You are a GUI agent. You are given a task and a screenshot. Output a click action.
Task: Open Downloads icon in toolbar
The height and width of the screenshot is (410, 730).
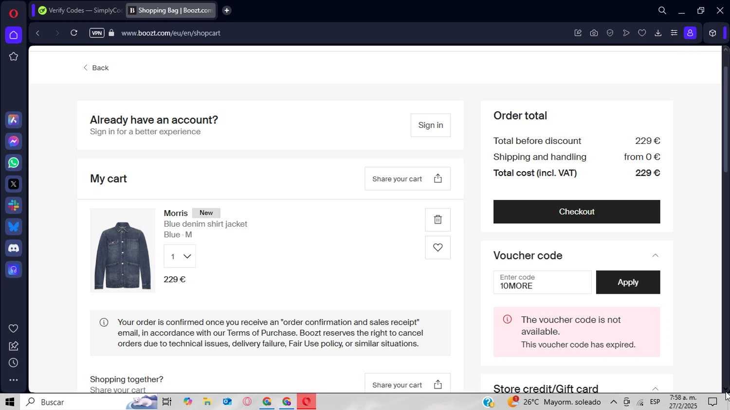[658, 33]
